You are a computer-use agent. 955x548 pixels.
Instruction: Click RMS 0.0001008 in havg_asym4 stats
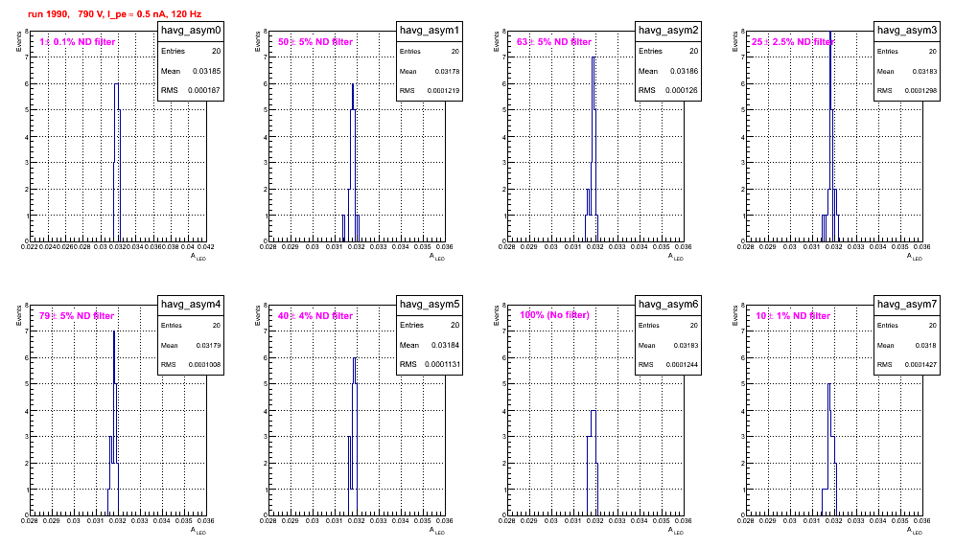point(191,364)
